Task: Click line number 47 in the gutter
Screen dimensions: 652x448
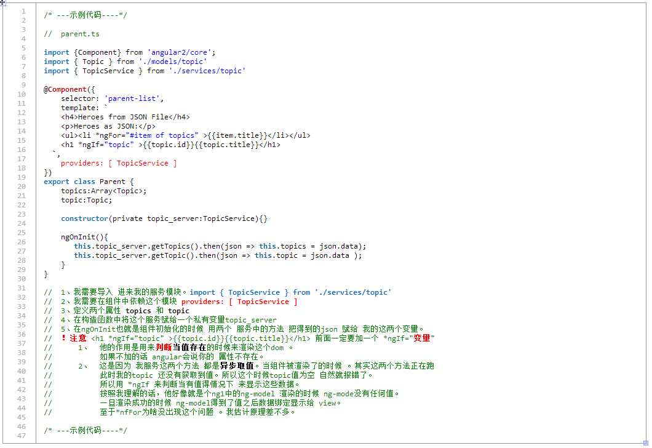Action: pyautogui.click(x=22, y=436)
